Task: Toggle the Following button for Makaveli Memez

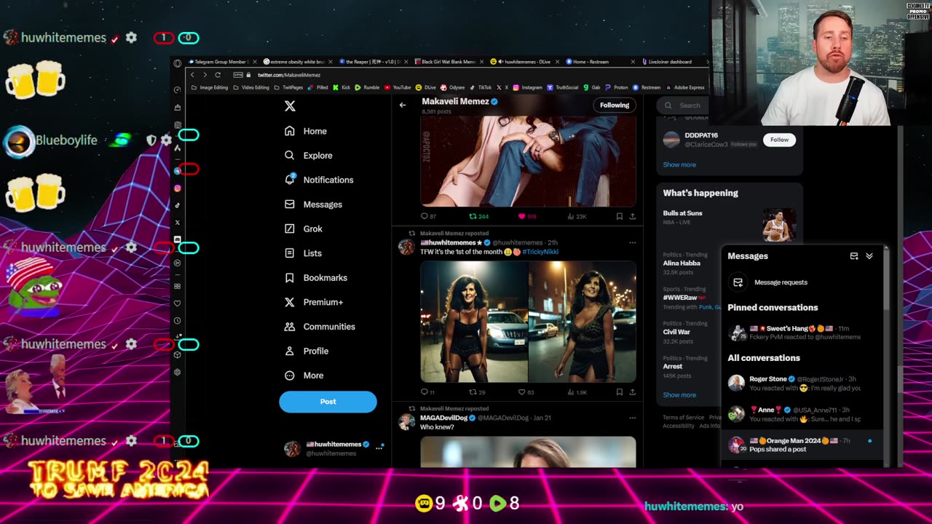Action: click(615, 105)
